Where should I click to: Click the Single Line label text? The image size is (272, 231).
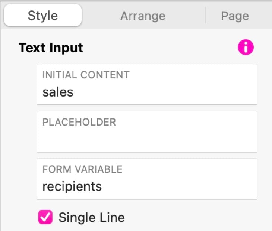coord(92,217)
